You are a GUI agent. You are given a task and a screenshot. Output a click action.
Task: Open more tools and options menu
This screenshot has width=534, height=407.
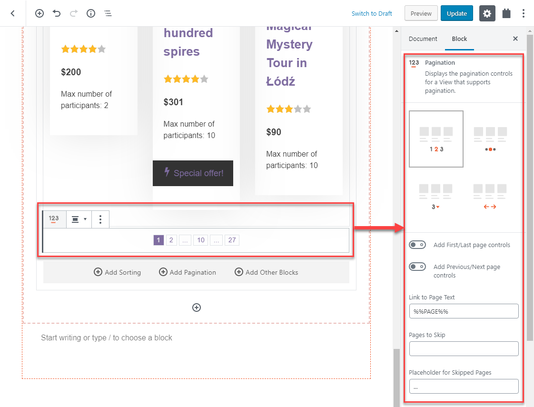(x=524, y=13)
